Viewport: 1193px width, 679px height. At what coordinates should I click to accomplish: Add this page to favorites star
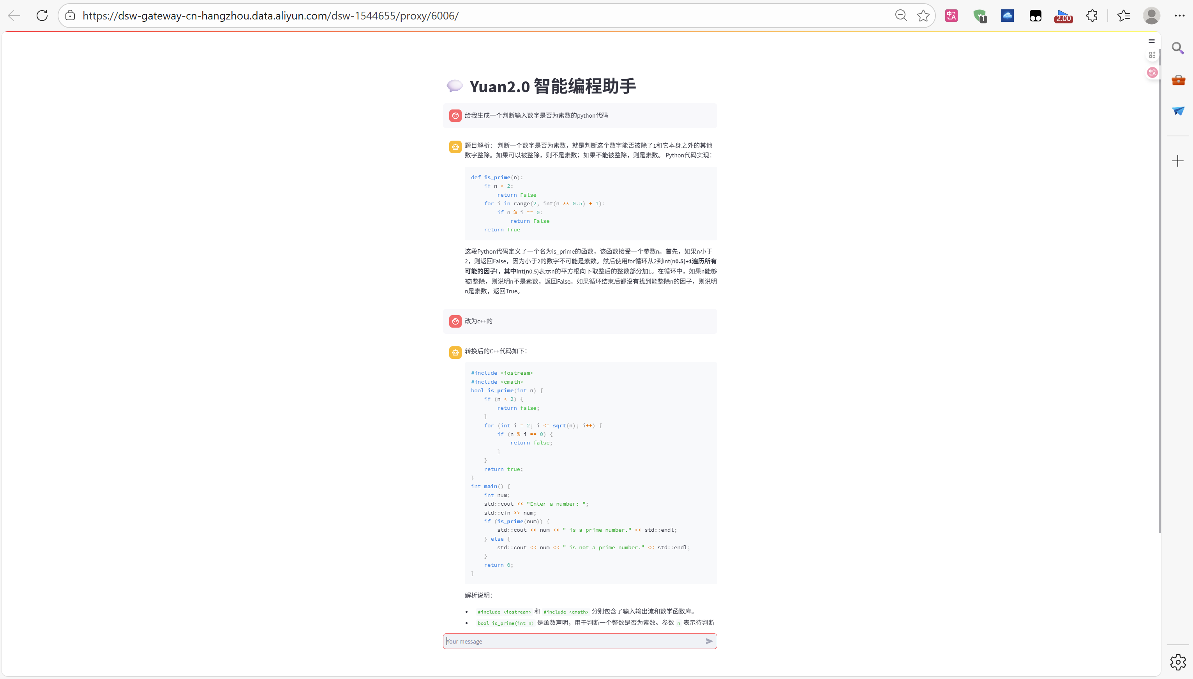923,16
